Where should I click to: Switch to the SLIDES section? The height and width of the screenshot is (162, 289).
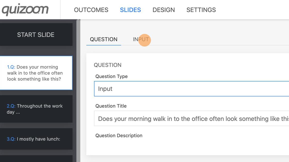[130, 10]
